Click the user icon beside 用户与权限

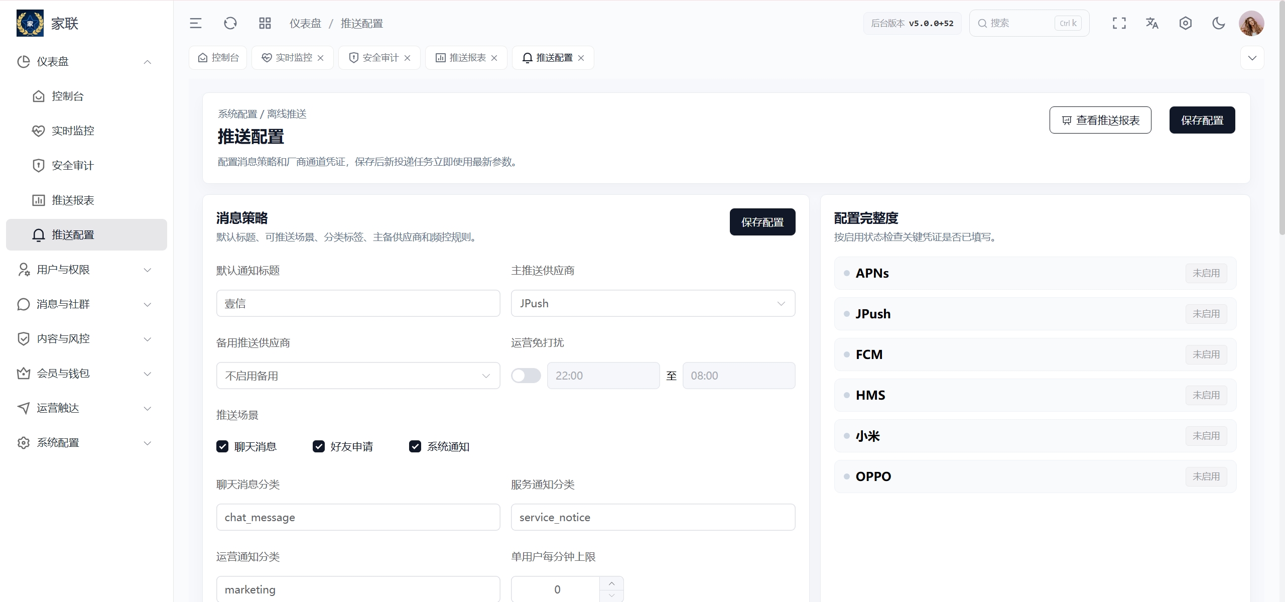[x=24, y=270]
